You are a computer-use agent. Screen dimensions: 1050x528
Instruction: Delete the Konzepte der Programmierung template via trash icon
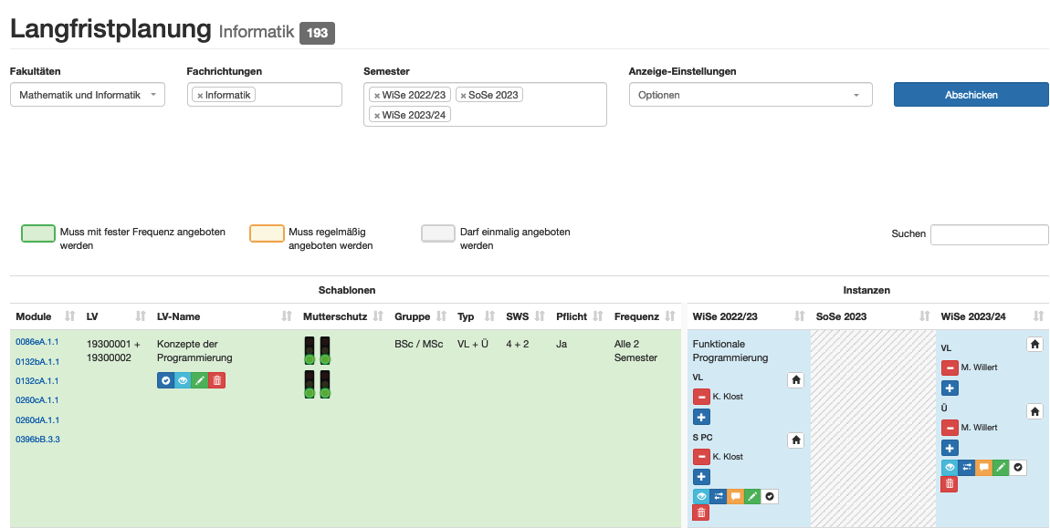coord(216,380)
